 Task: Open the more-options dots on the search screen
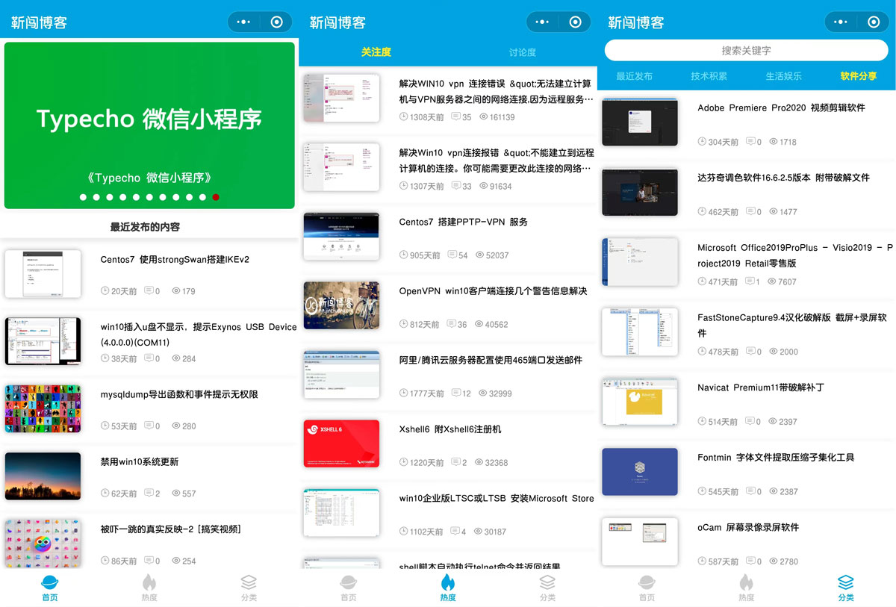pyautogui.click(x=841, y=22)
